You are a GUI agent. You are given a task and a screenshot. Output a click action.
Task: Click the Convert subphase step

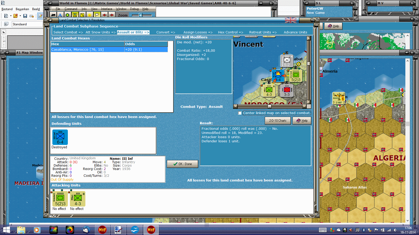[x=166, y=32]
